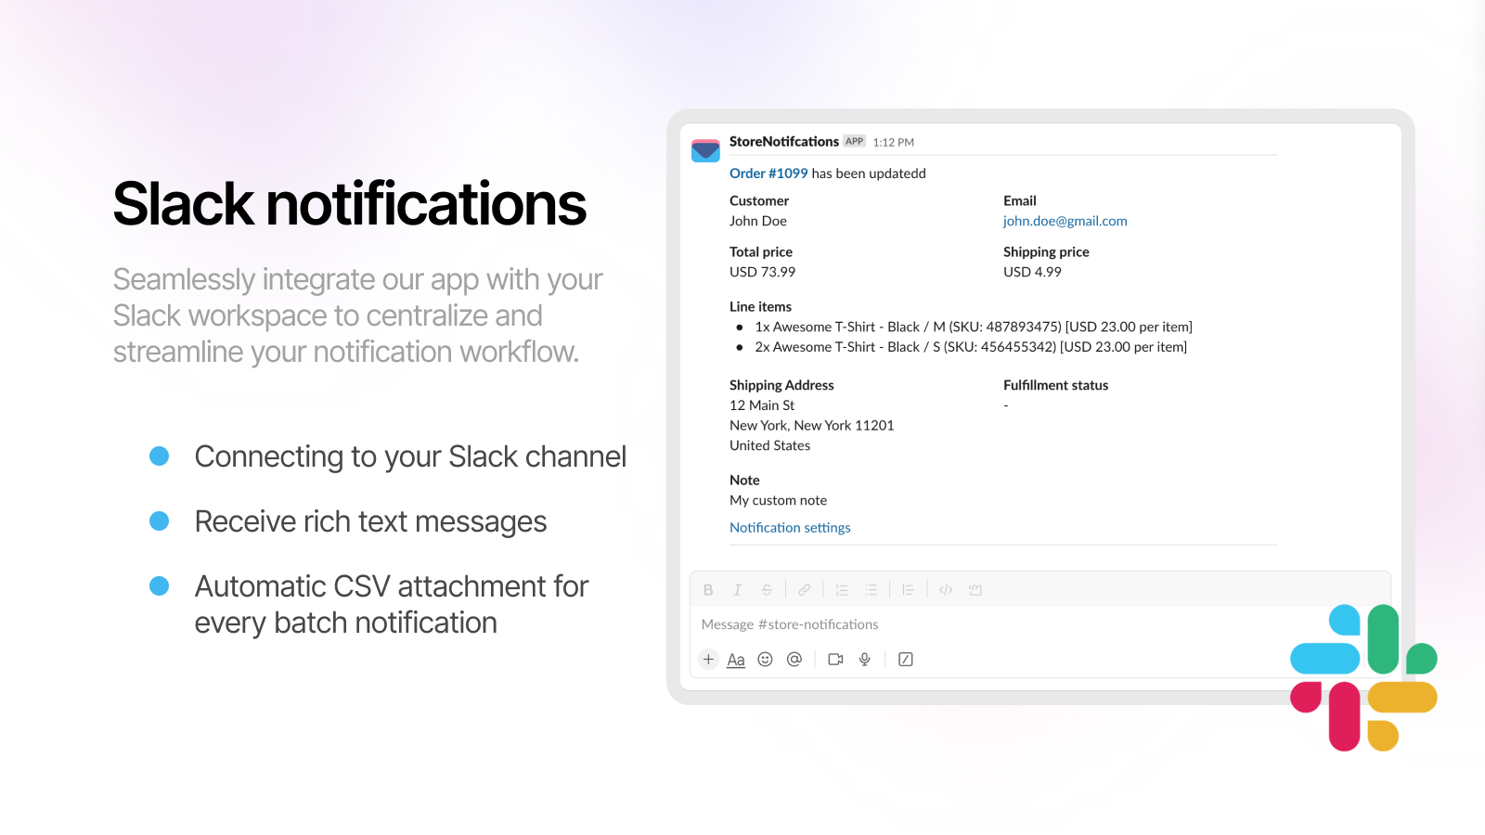
Task: Click line item with SKU 456455342
Action: pos(971,347)
